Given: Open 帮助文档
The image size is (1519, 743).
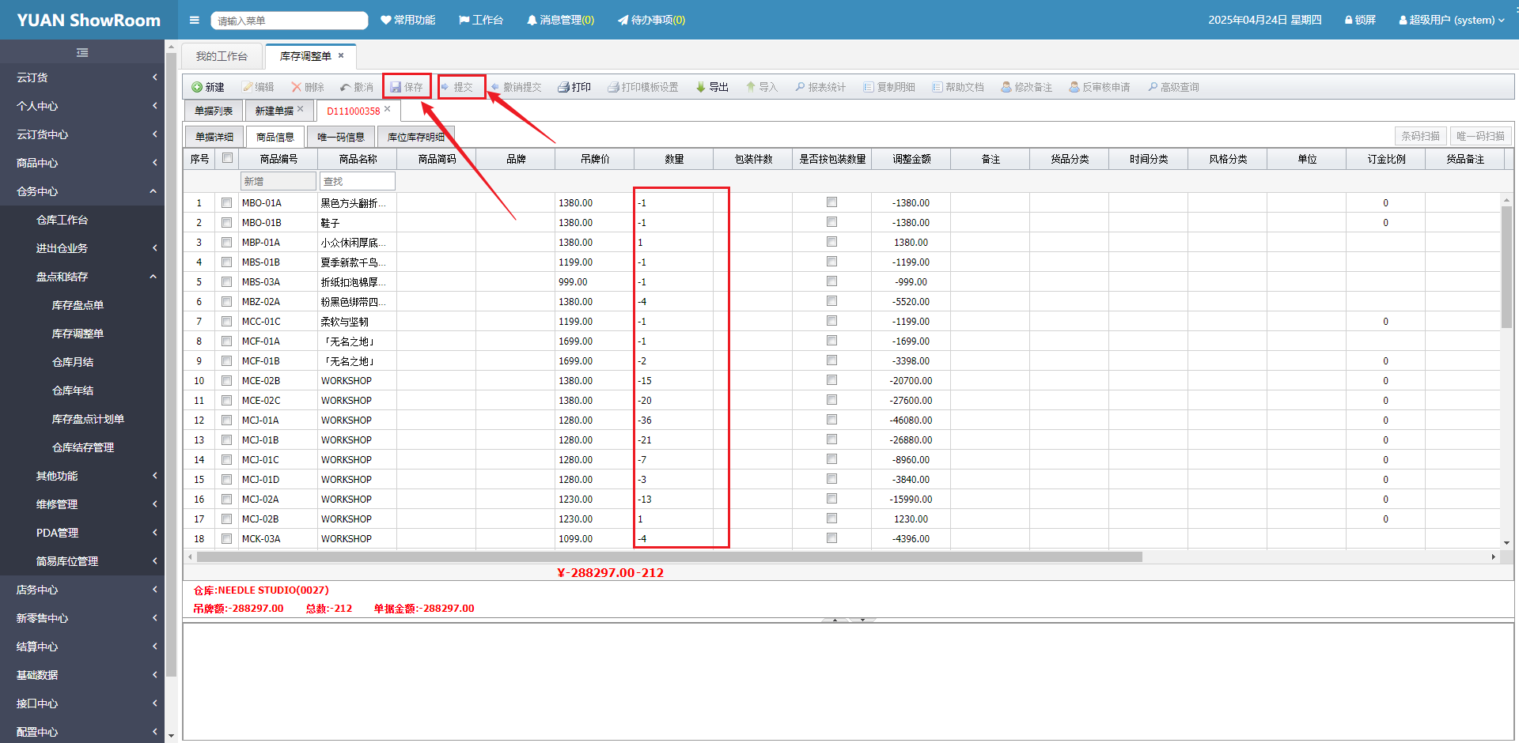Looking at the screenshot, I should tap(958, 87).
